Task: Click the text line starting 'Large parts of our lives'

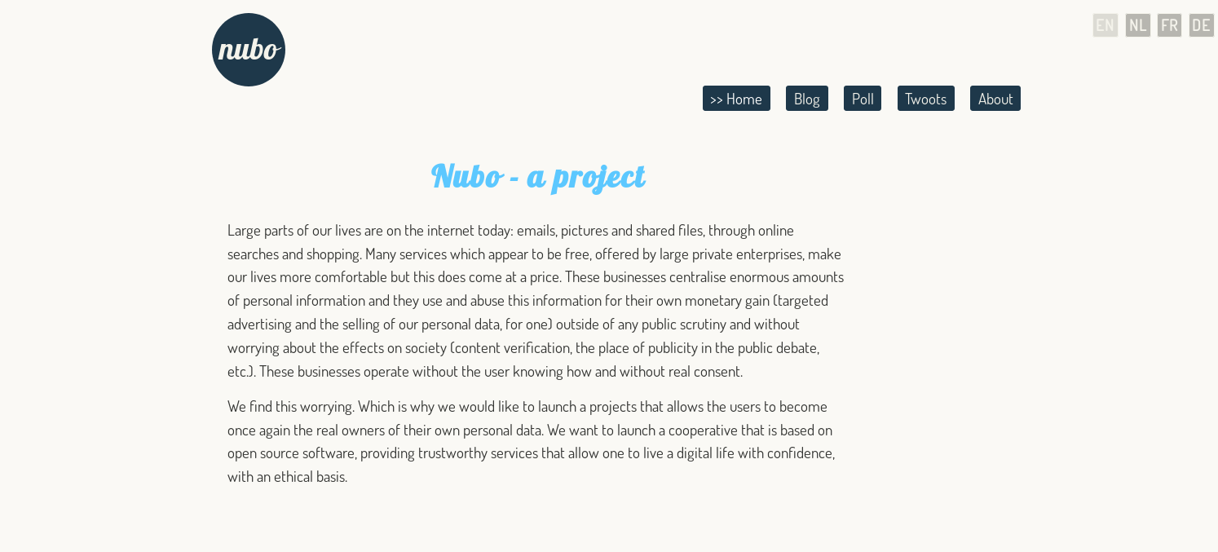Action: coord(510,230)
